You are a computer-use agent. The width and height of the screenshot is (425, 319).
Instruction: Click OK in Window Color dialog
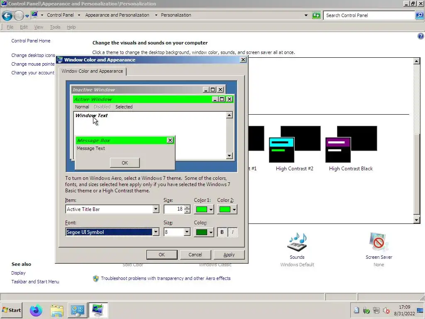162,255
